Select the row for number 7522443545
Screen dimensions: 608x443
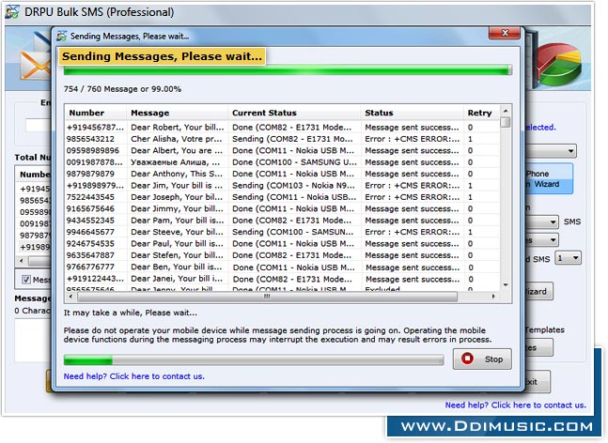[x=282, y=197]
